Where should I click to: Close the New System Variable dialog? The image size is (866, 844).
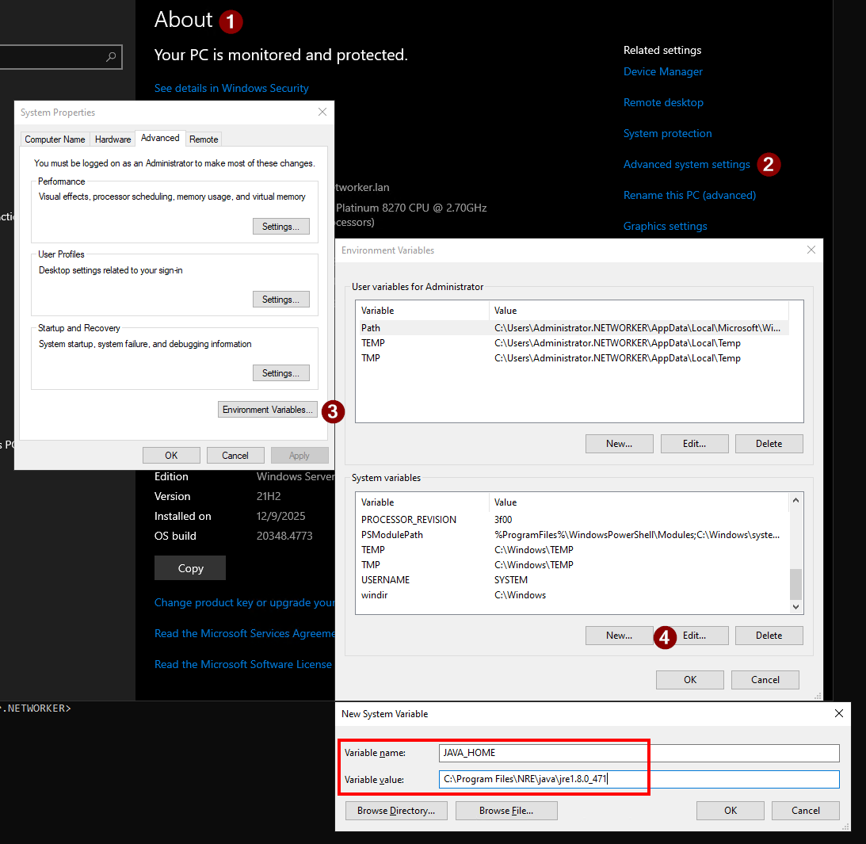pyautogui.click(x=838, y=713)
